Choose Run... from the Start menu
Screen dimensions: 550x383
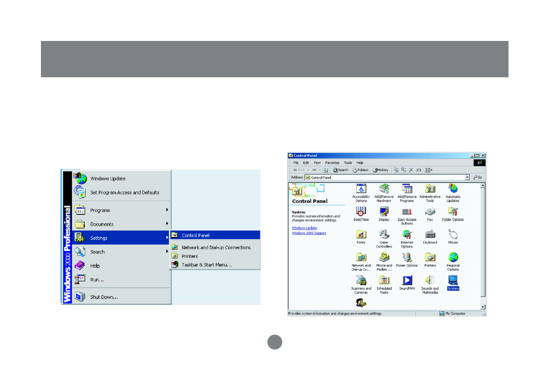tap(122, 279)
